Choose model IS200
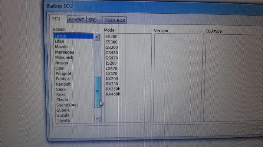Viewport: 263px width, 147px height. click(111, 63)
